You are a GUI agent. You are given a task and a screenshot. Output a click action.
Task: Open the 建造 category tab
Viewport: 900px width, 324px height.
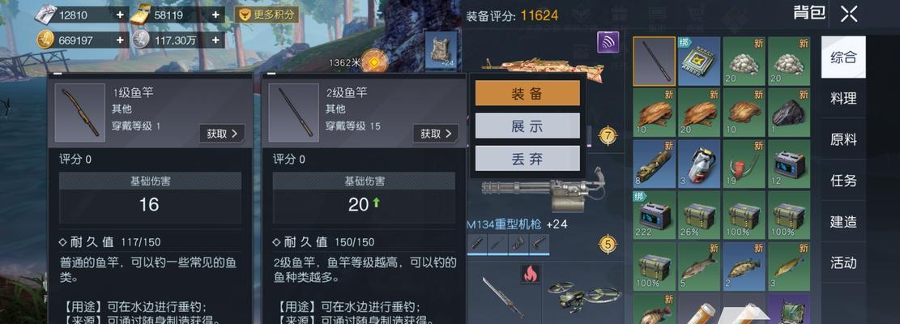[843, 221]
